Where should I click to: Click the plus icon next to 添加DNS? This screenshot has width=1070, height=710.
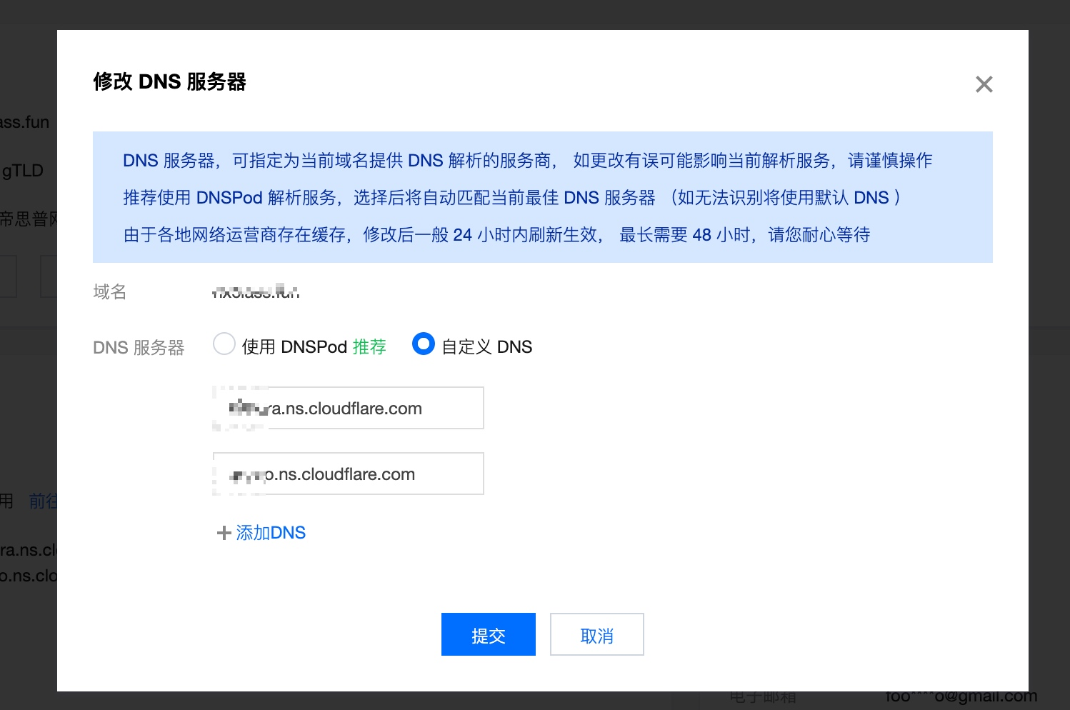[x=223, y=533]
